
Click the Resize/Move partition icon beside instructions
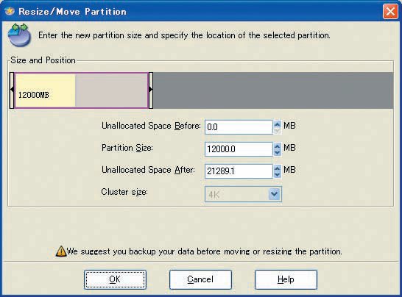point(19,35)
